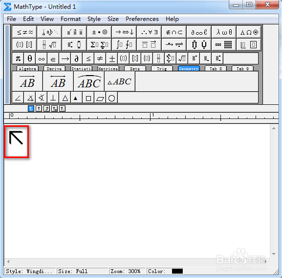Open the Style menu
Image resolution: width=282 pixels, height=278 pixels.
click(x=94, y=19)
